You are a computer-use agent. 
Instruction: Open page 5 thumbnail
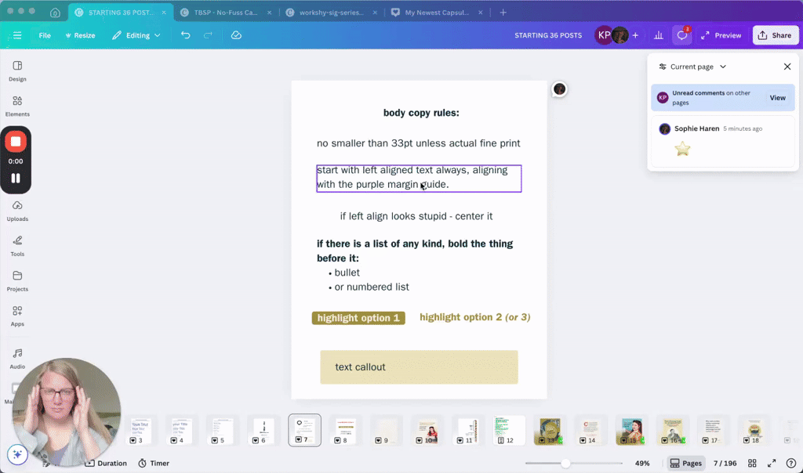tap(222, 431)
